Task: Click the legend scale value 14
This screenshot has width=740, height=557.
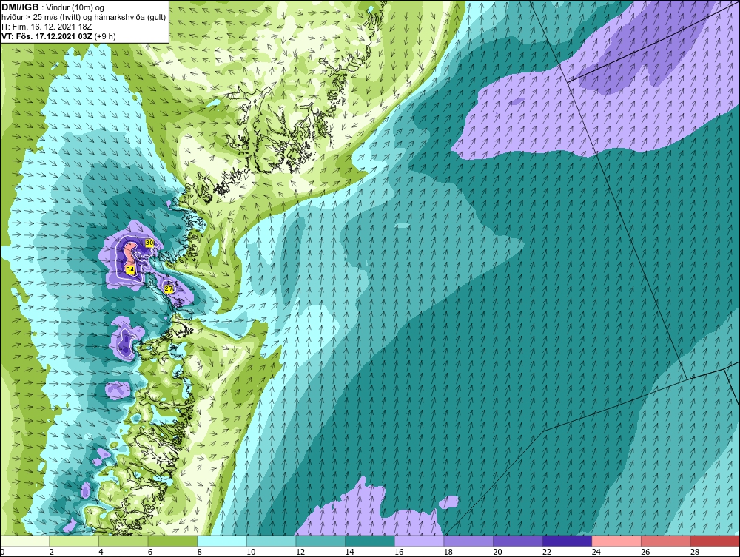Action: pos(349,552)
